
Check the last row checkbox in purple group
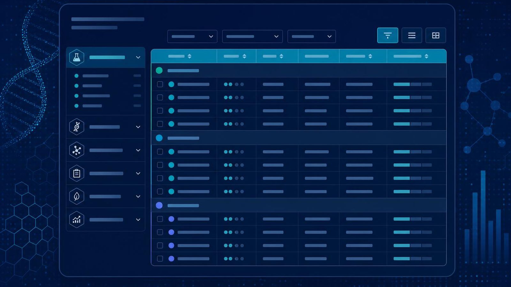[x=160, y=259]
